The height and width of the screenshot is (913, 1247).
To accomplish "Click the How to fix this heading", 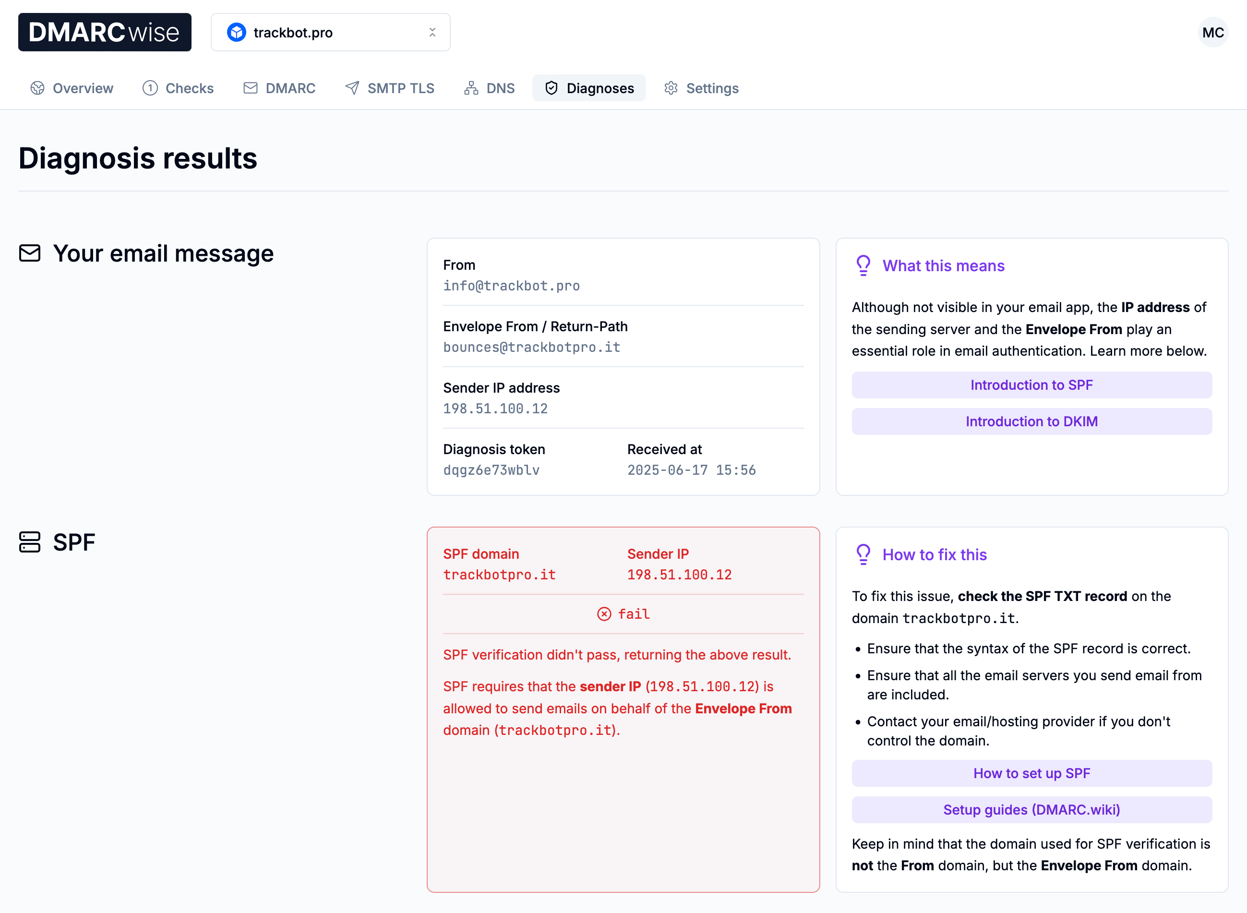I will tap(934, 554).
